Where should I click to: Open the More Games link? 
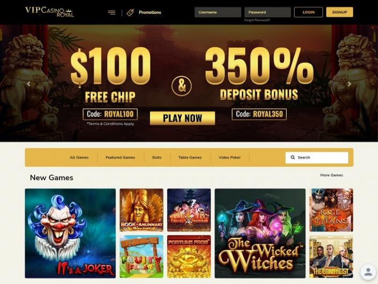click(331, 175)
